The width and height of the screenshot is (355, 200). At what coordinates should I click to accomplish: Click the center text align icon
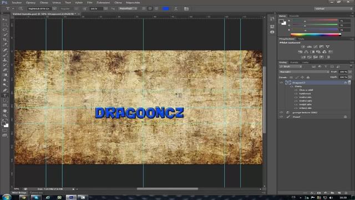[x=150, y=9]
